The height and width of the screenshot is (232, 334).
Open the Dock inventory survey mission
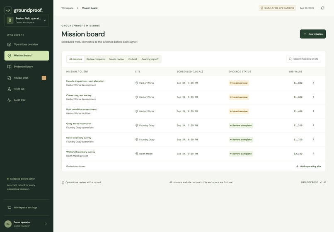coord(79,138)
